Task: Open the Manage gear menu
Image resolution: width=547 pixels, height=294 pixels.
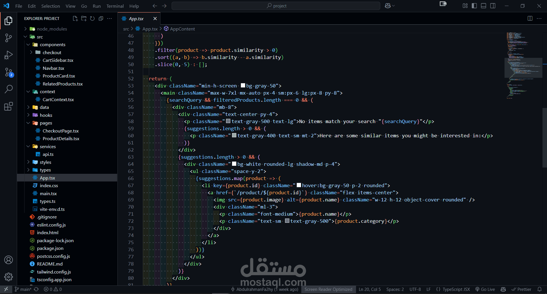Action: 9,277
